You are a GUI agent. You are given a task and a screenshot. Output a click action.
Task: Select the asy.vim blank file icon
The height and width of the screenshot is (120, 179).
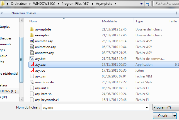[32, 76]
